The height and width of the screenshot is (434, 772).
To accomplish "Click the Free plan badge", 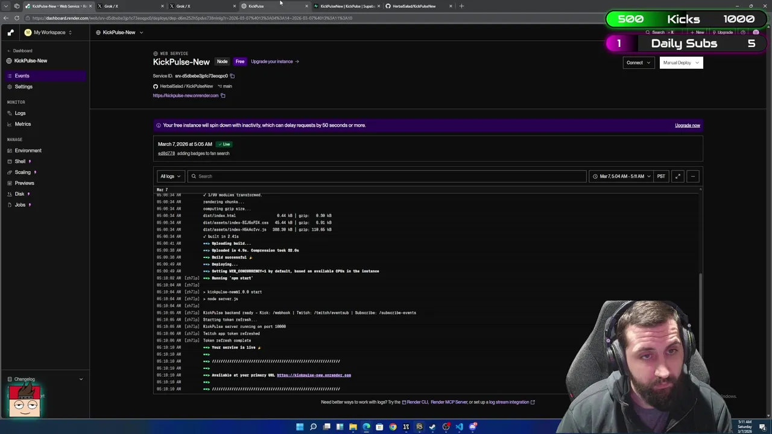I will pyautogui.click(x=240, y=61).
